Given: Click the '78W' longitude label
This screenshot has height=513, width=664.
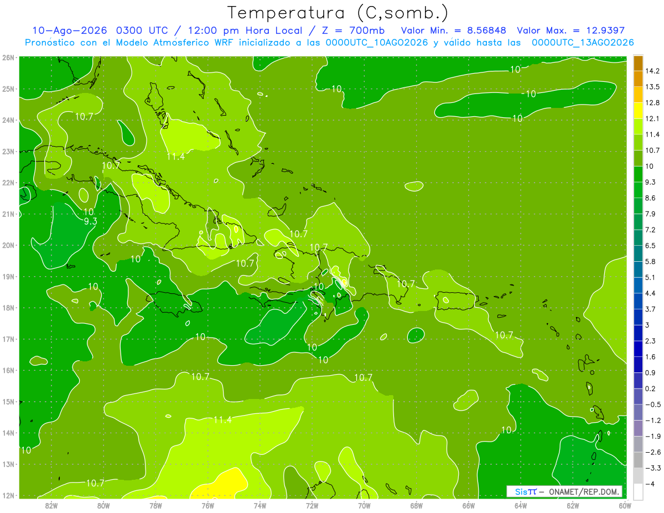Looking at the screenshot, I should click(x=155, y=505).
